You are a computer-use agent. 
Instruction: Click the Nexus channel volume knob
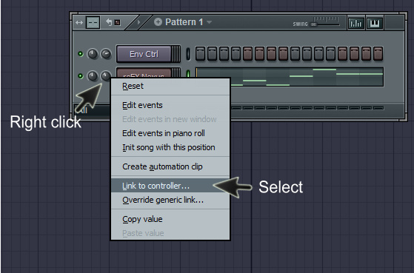106,75
